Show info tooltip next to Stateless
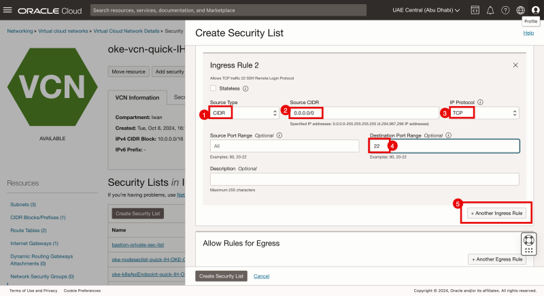 [245, 88]
